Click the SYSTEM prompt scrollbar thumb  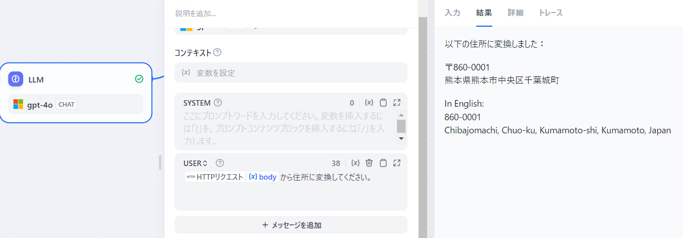pos(401,126)
